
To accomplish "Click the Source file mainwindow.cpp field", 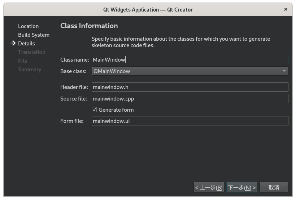I will 190,98.
